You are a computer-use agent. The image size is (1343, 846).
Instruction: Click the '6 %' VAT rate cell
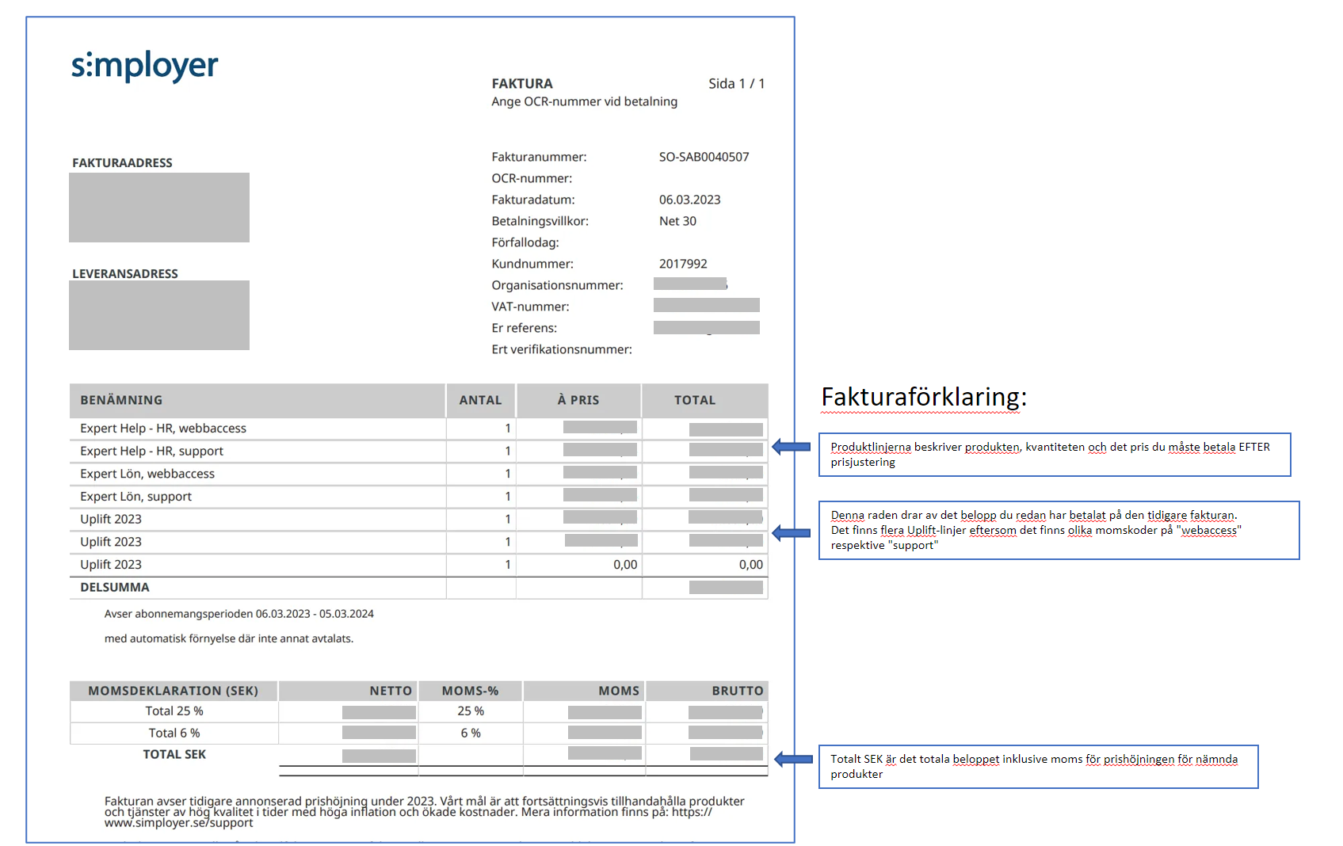click(x=471, y=734)
